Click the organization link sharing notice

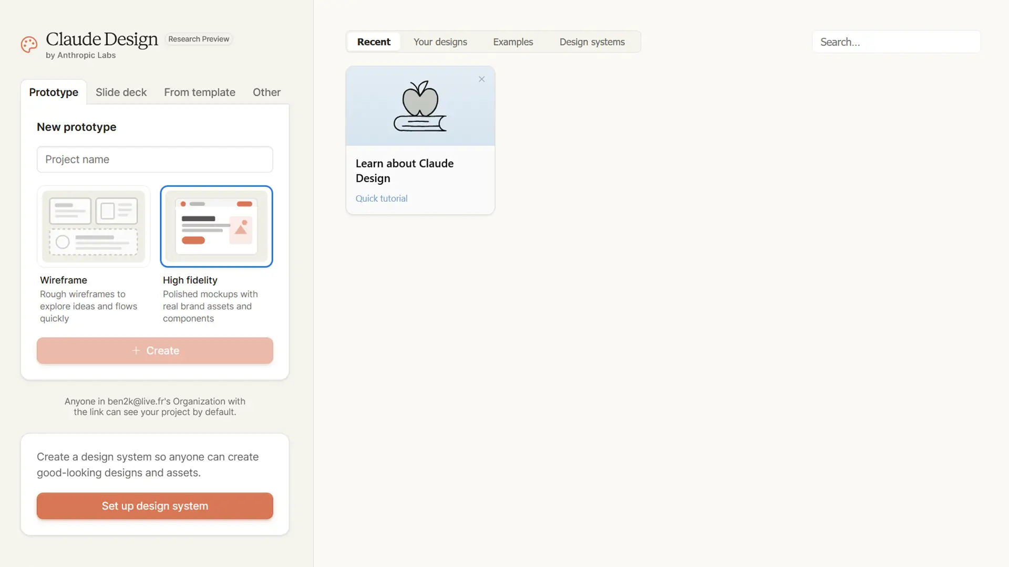pos(155,407)
